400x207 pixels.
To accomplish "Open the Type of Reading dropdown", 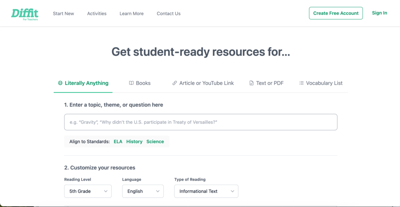I will (206, 191).
